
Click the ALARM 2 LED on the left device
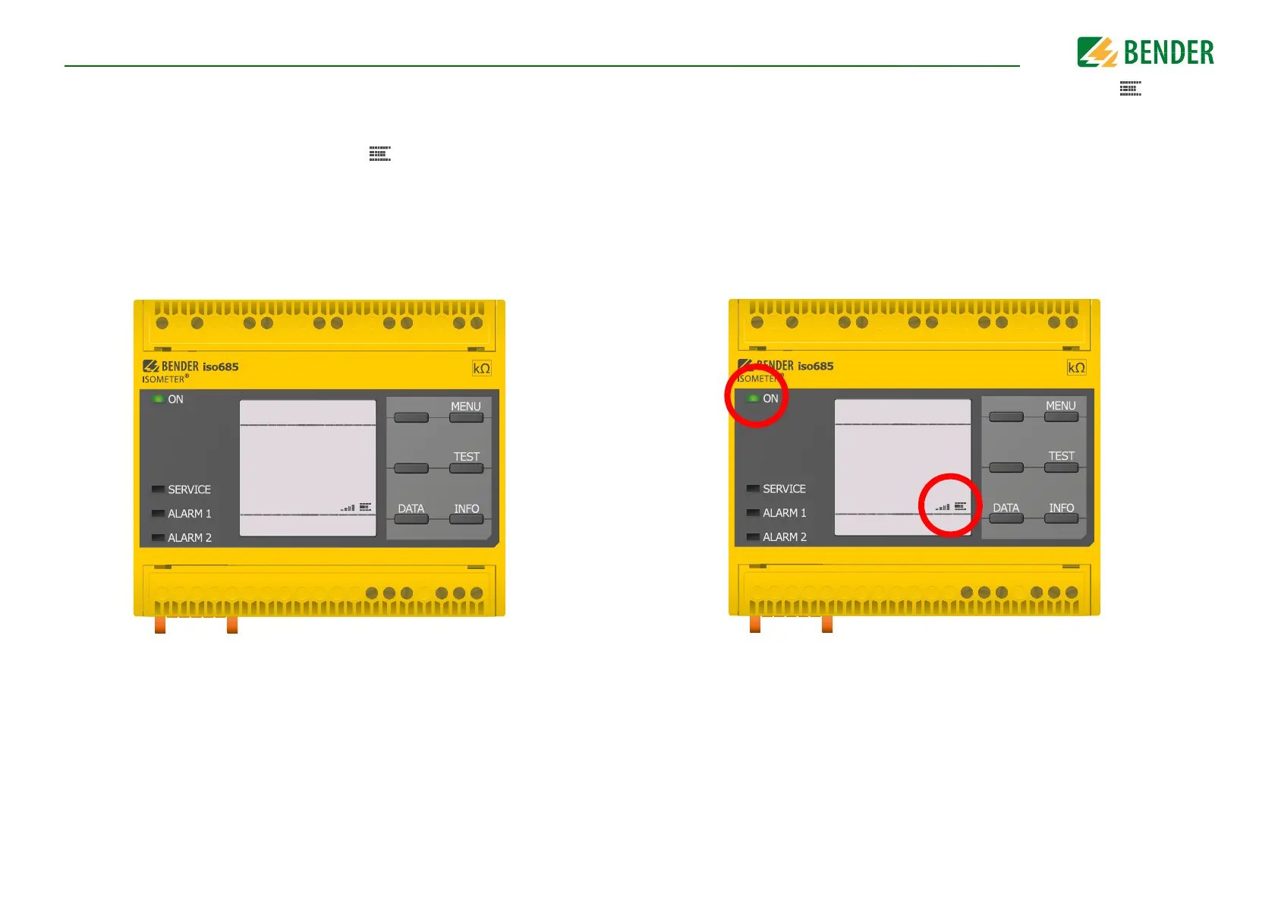(158, 538)
